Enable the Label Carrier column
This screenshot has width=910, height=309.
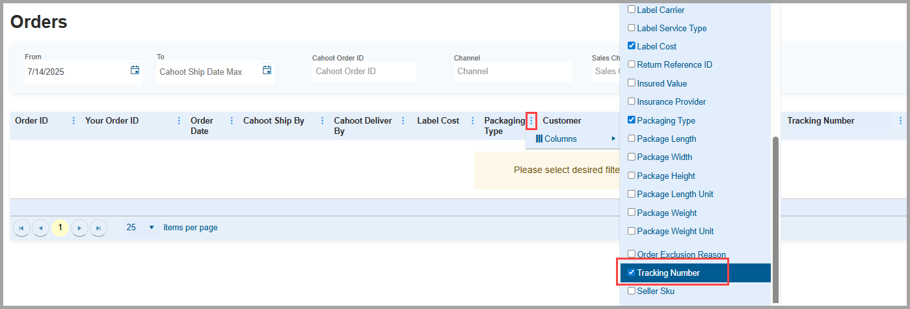(631, 10)
